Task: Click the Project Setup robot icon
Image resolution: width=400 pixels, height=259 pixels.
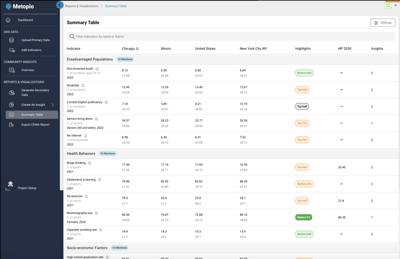Action: point(10,184)
